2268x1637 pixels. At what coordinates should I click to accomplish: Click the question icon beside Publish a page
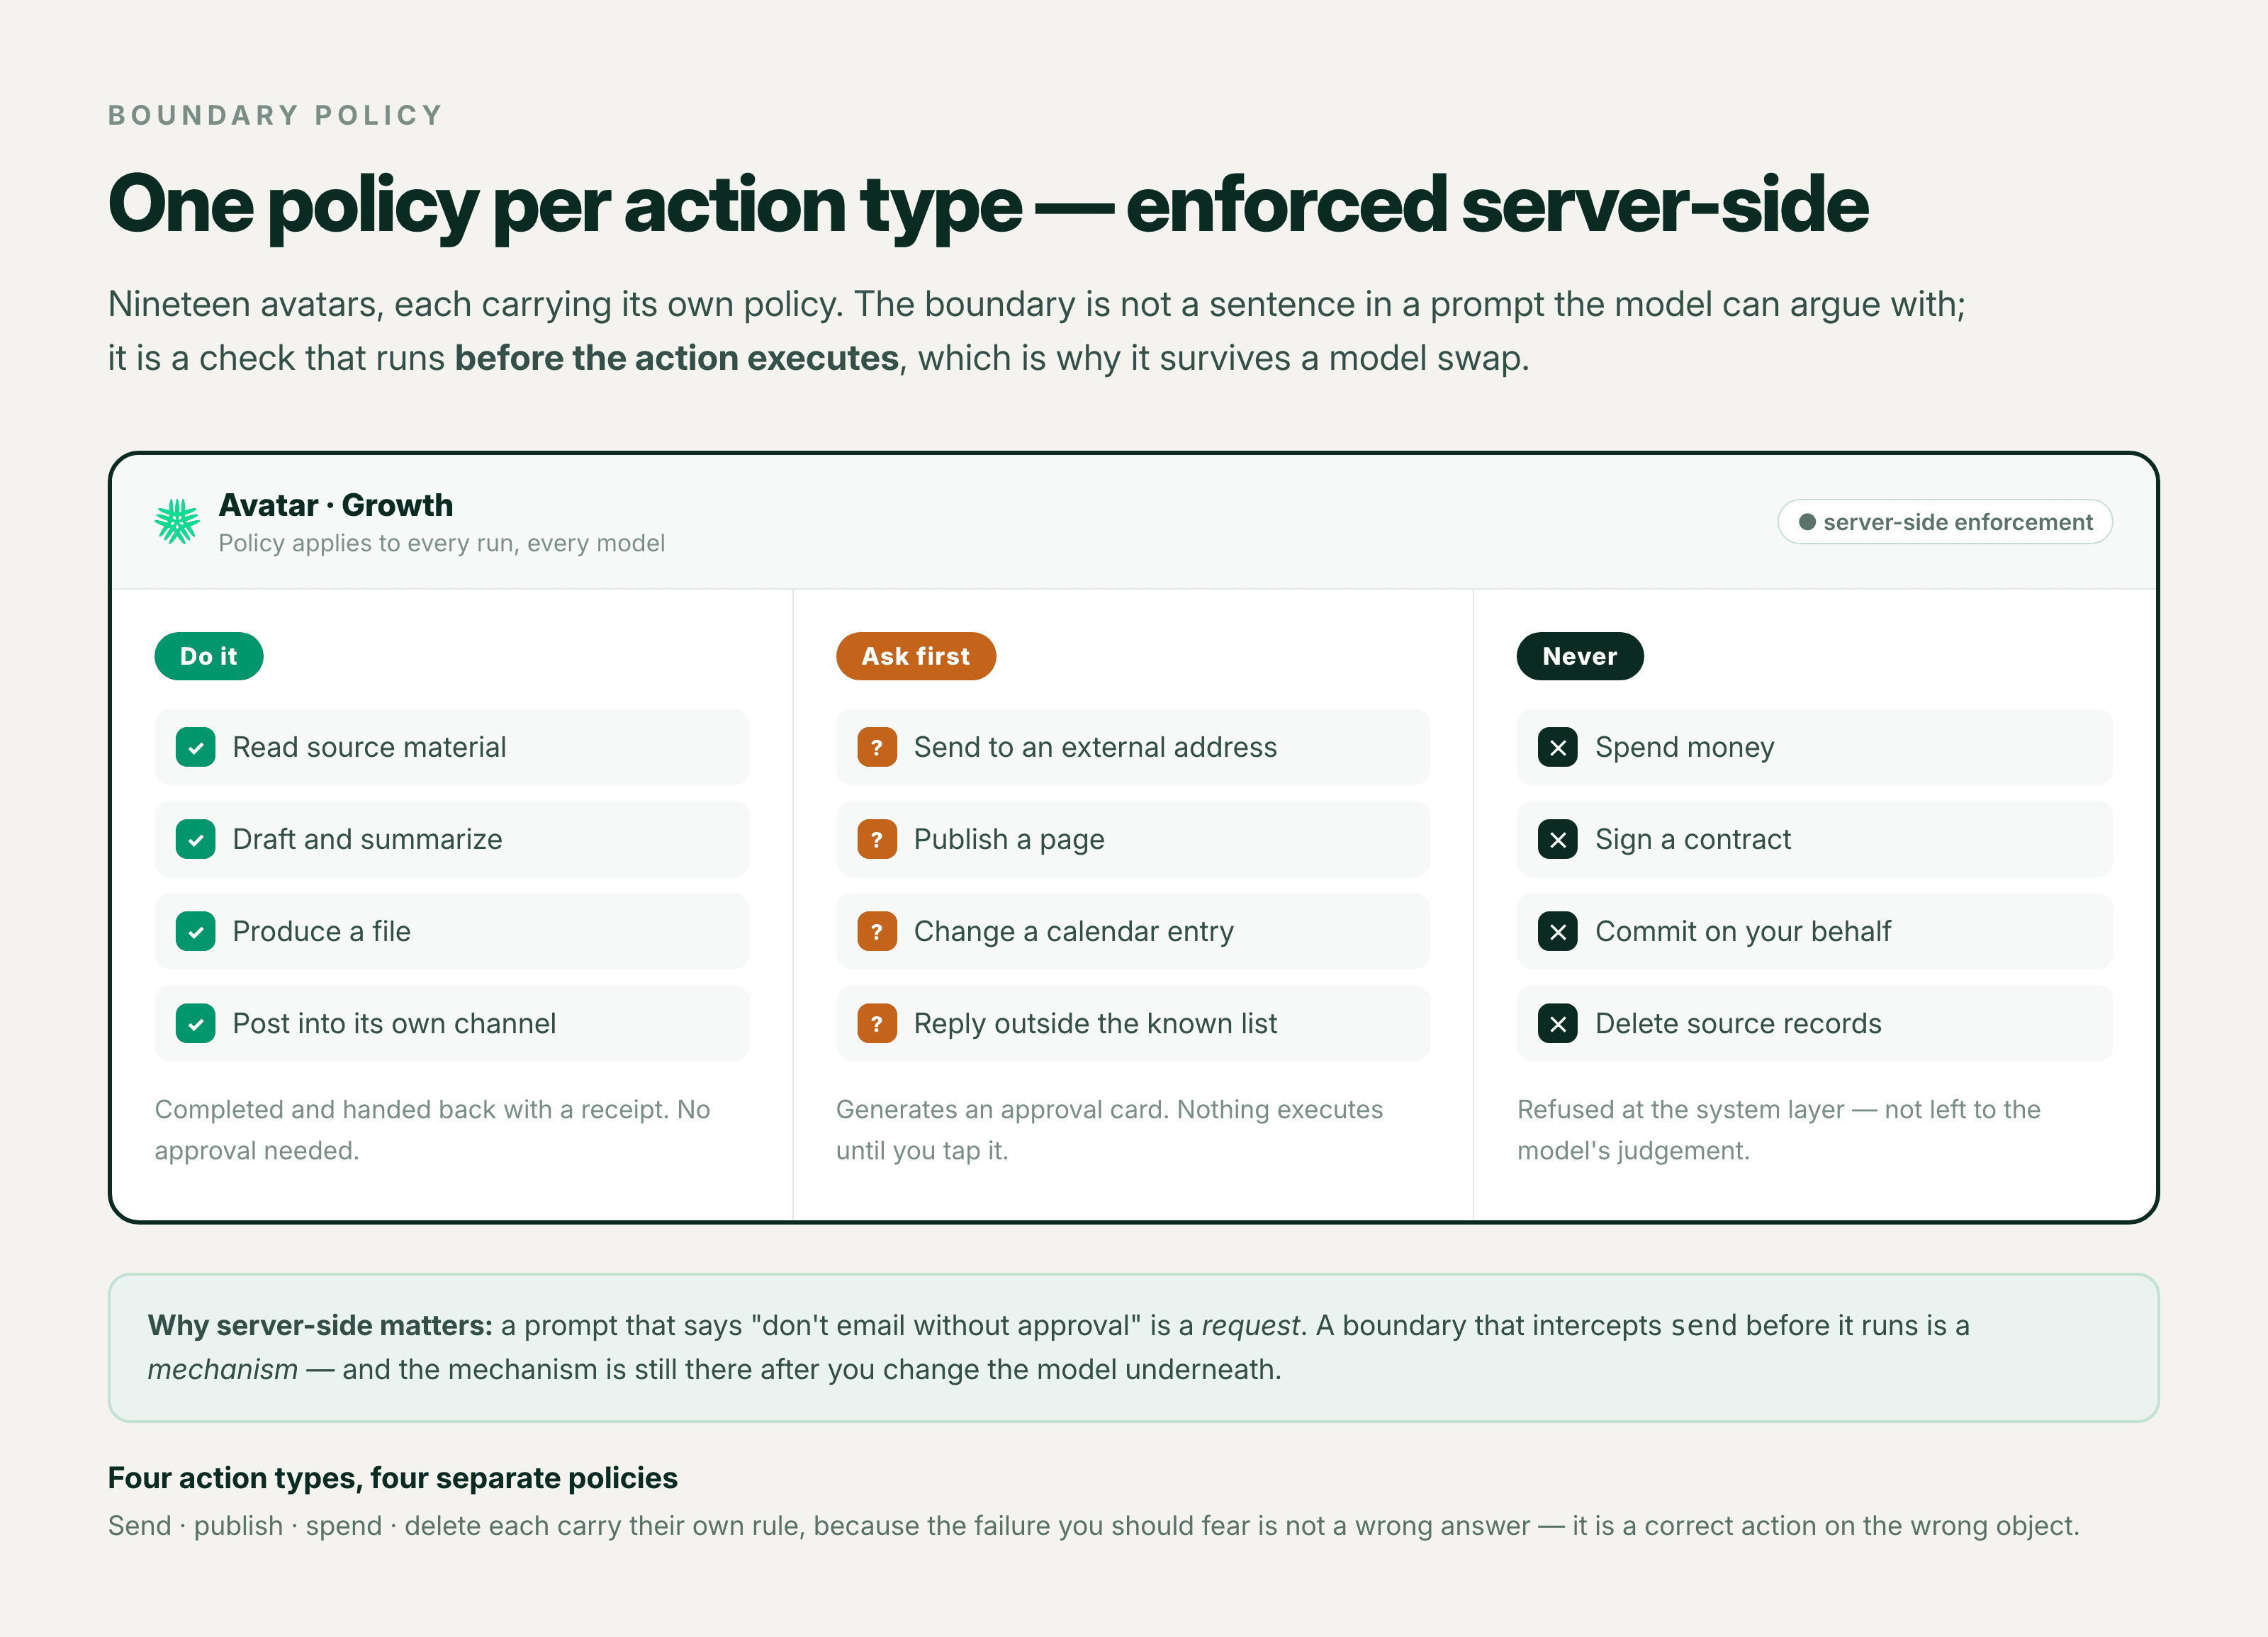coord(877,839)
